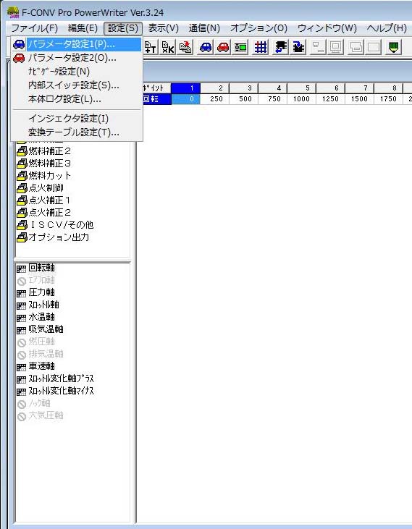Click point column header 1
The height and width of the screenshot is (529, 412).
click(186, 88)
